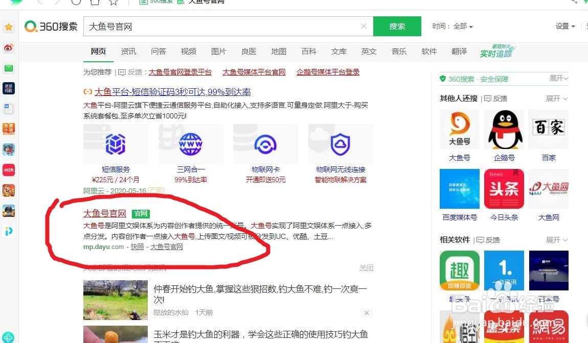This screenshot has height=343, width=588.
Task: Click the 反馈 icon next to 相关软件
Action: tap(481, 240)
